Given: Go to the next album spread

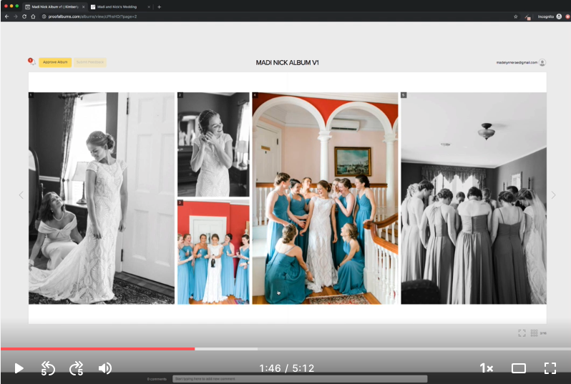Looking at the screenshot, I should pos(553,195).
